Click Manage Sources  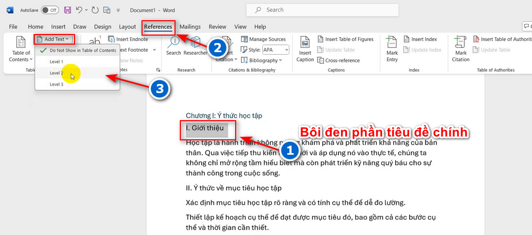click(x=263, y=39)
